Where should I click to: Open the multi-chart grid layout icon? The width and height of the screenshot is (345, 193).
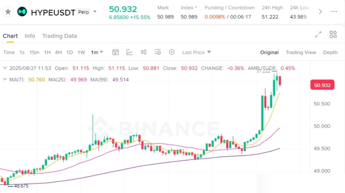(333, 34)
